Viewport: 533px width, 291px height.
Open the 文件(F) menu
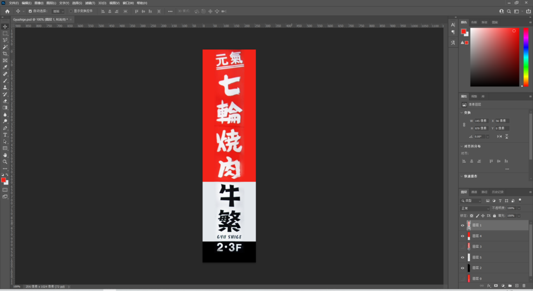(x=14, y=3)
